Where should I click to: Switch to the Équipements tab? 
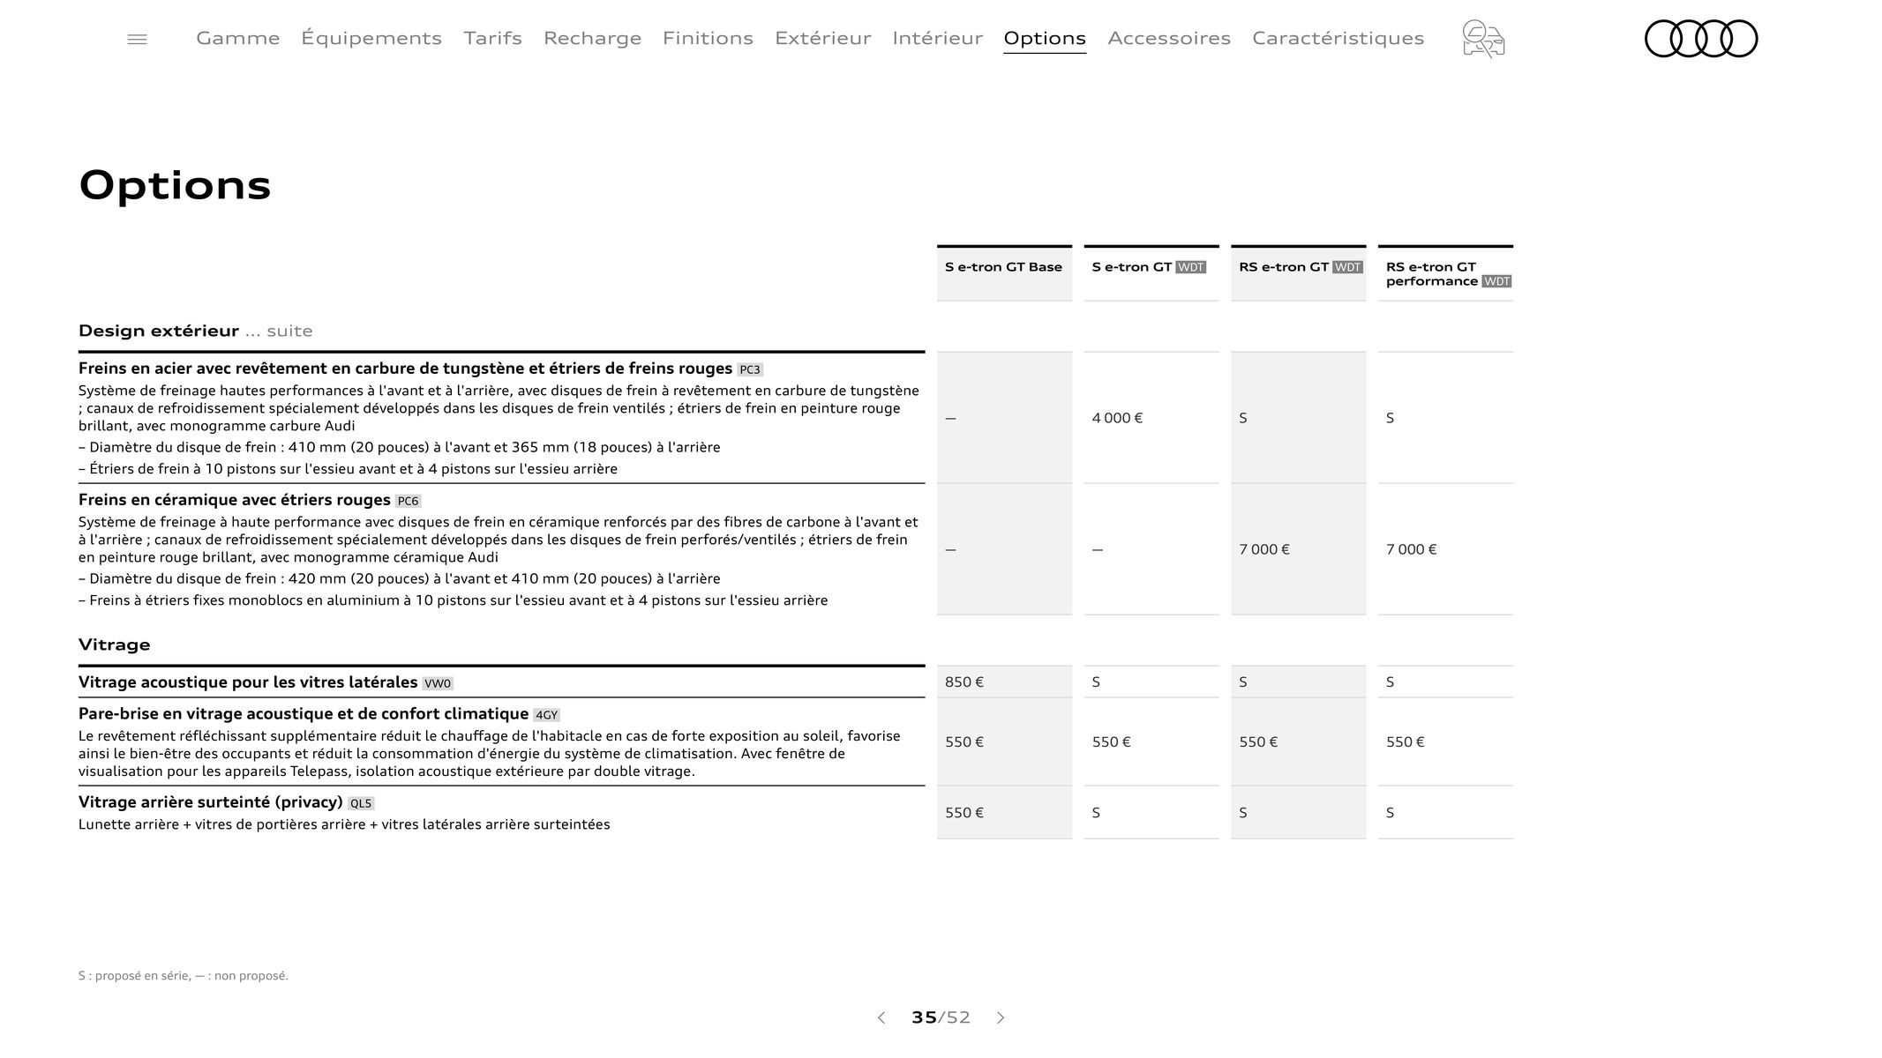[x=371, y=38]
